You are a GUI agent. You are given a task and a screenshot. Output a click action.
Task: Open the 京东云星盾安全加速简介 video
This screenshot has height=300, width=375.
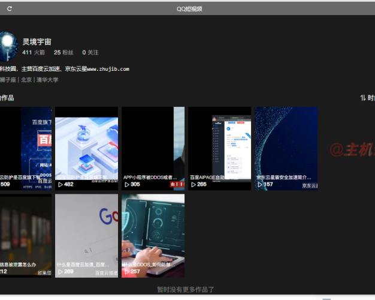[286, 149]
